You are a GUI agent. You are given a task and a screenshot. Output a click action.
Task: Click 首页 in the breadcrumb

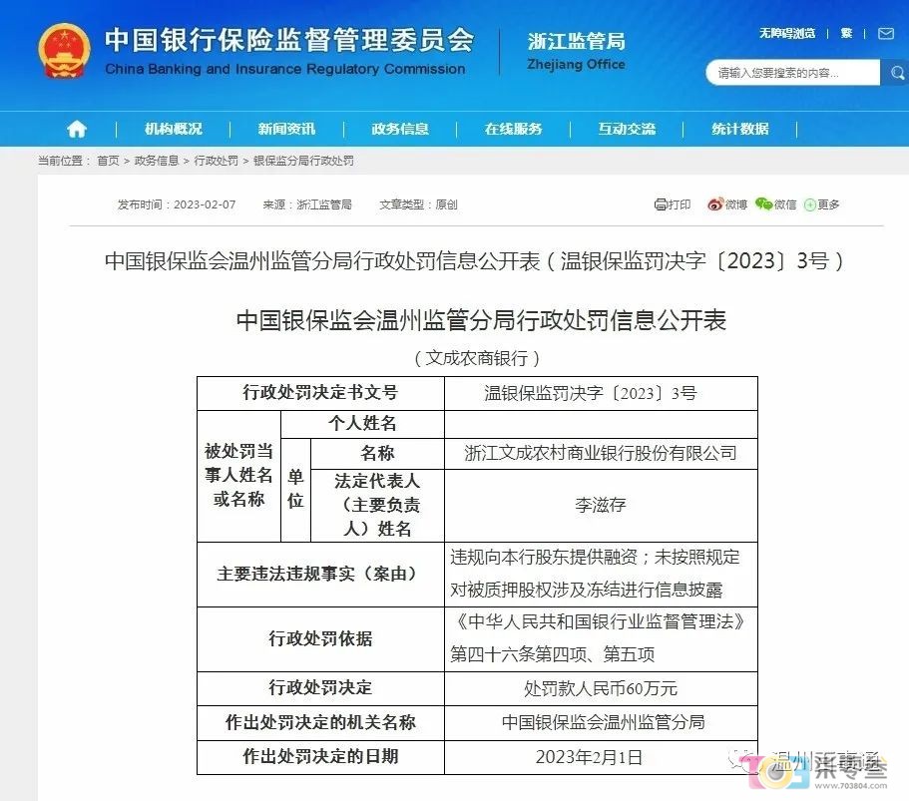click(x=108, y=161)
